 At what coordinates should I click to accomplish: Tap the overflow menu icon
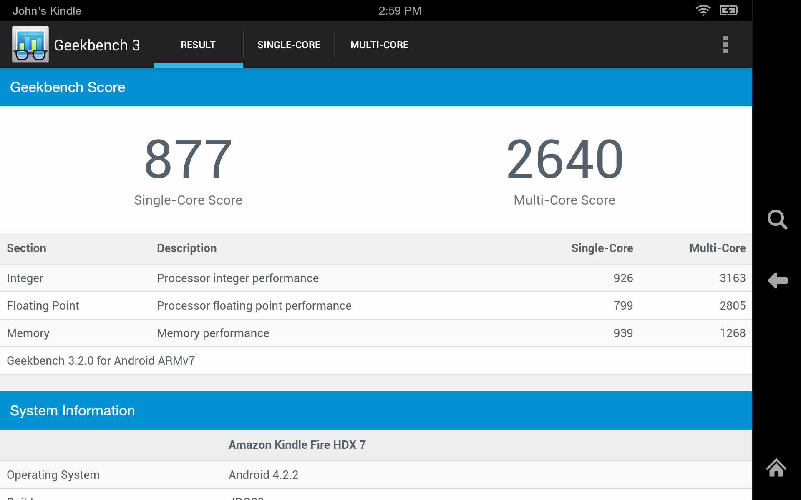point(725,45)
